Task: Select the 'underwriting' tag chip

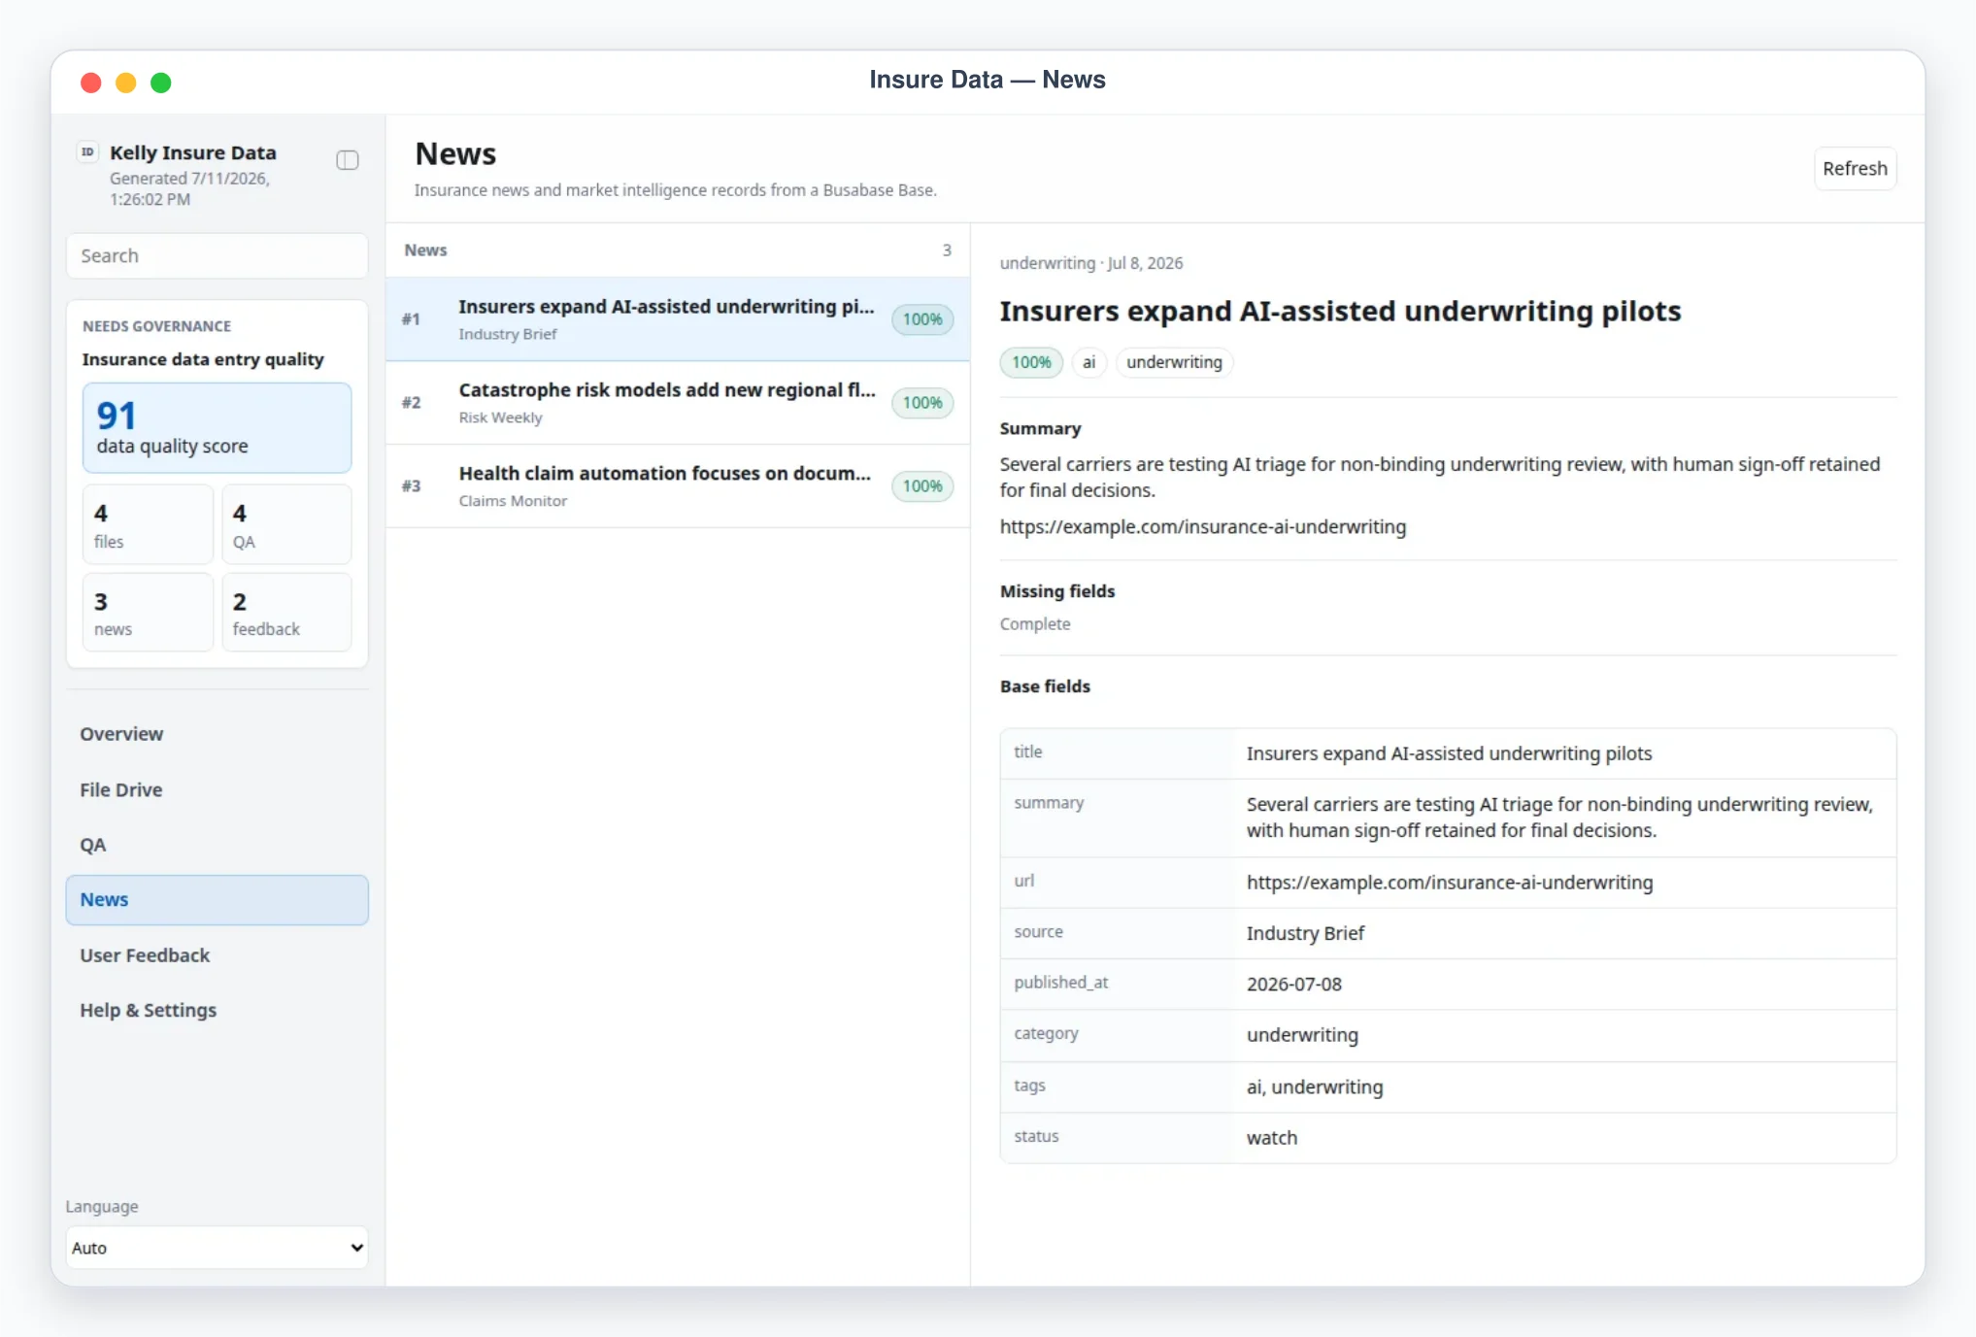Action: pyautogui.click(x=1174, y=362)
